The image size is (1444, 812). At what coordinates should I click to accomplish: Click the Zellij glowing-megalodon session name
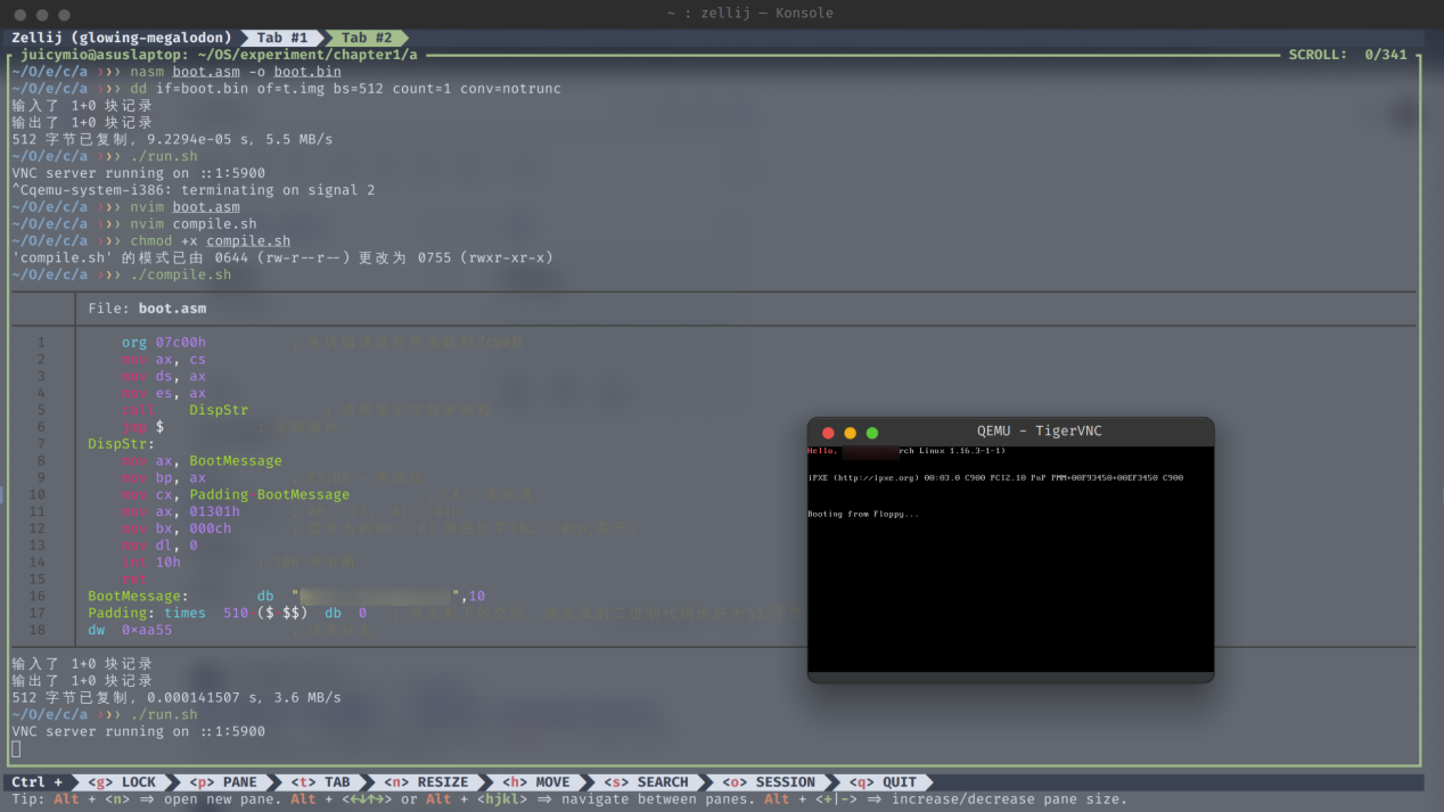pyautogui.click(x=122, y=38)
